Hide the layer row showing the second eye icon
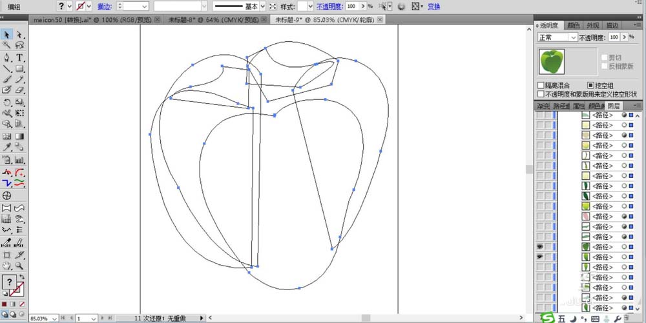This screenshot has height=323, width=646. coord(539,257)
